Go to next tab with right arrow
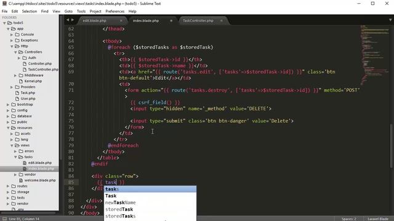The width and height of the screenshot is (394, 221). click(73, 20)
